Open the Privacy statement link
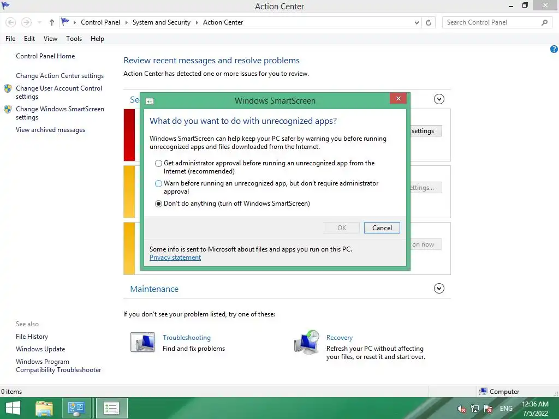The width and height of the screenshot is (559, 419). 175,258
